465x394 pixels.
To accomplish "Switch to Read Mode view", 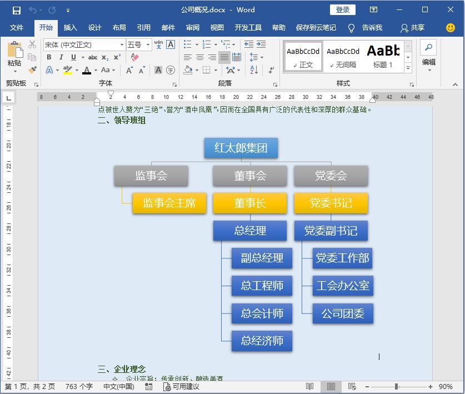I will [309, 387].
